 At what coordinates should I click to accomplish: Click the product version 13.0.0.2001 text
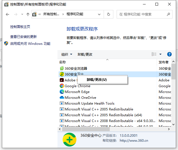point(129,135)
